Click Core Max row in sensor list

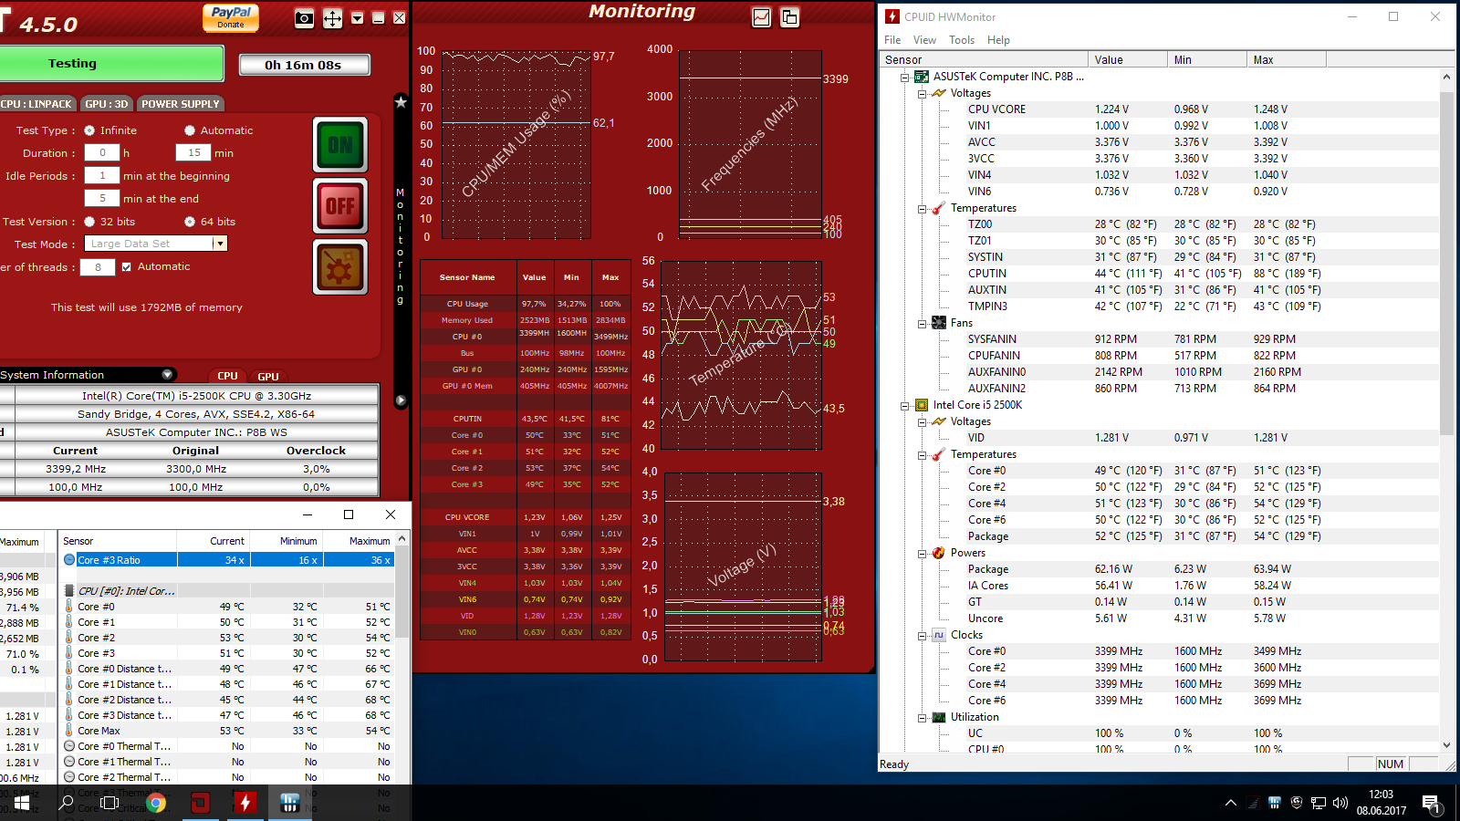(227, 731)
